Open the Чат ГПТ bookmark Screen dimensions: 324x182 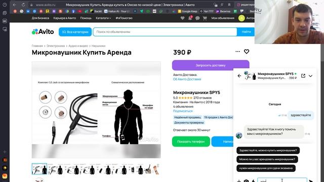(207, 11)
